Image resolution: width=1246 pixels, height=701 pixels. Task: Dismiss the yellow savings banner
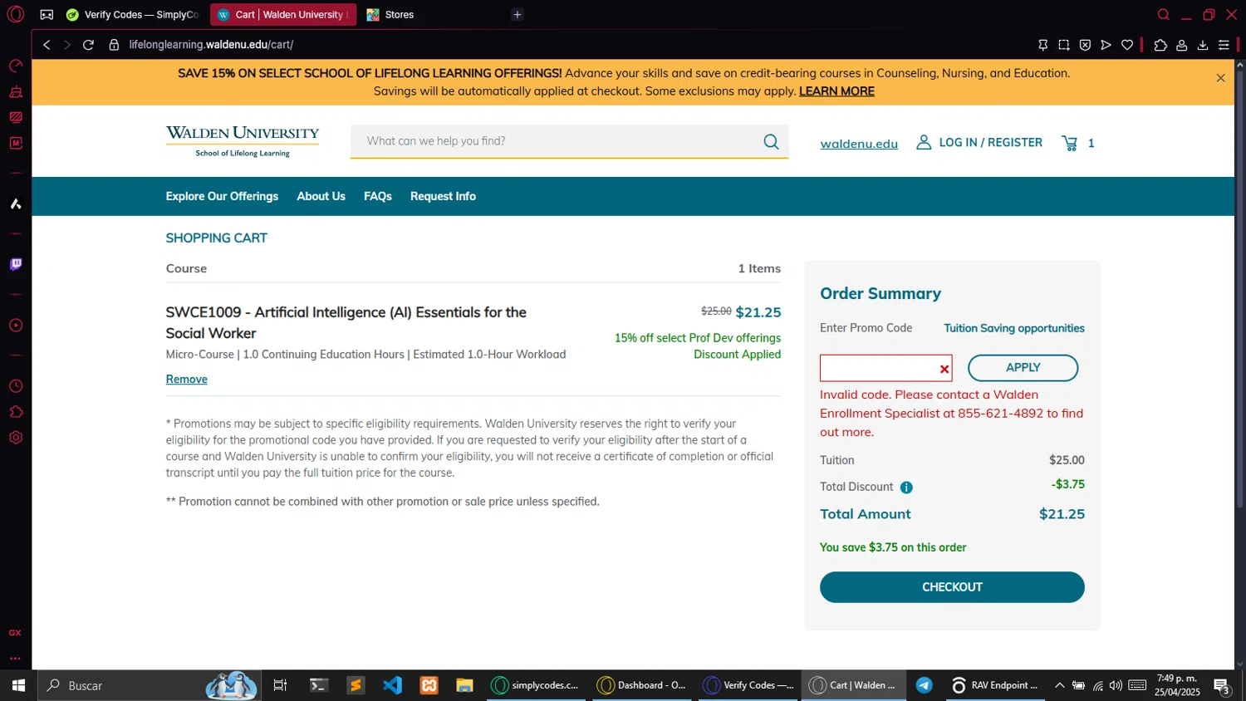(x=1220, y=78)
